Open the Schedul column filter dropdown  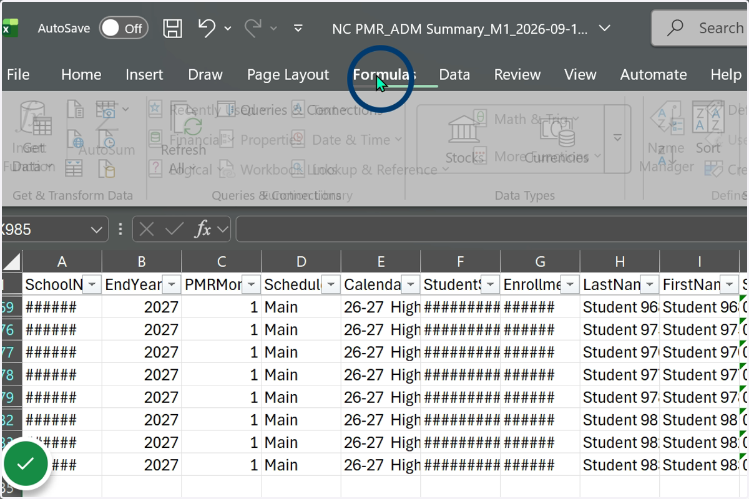coord(331,285)
